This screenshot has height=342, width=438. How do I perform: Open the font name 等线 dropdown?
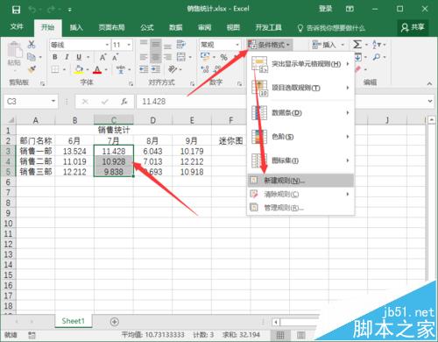107,45
